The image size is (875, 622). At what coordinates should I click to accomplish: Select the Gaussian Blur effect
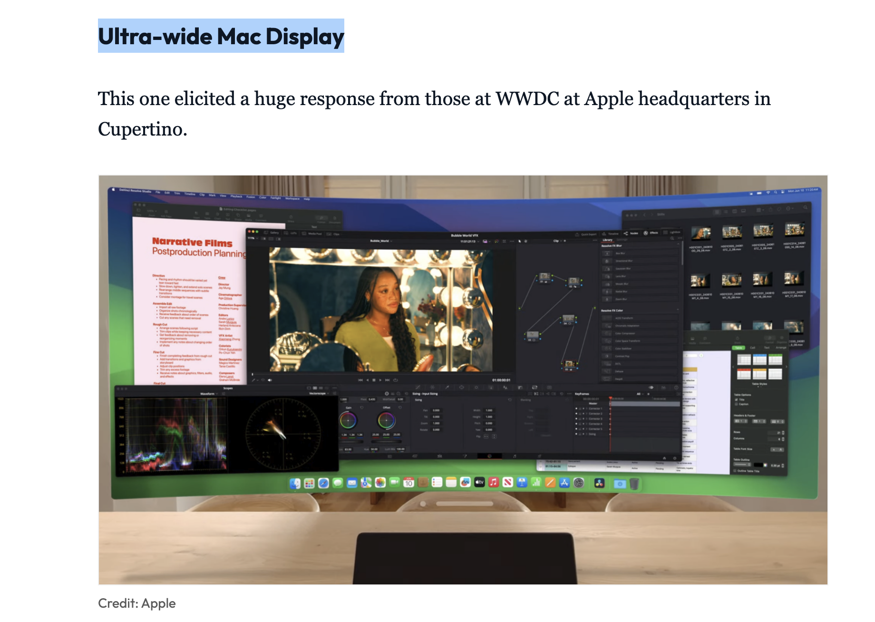640,269
